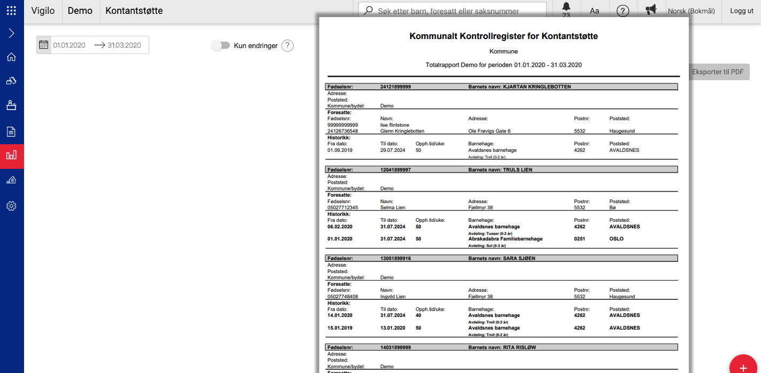Image resolution: width=761 pixels, height=373 pixels.
Task: Open the apps grid menu
Action: (11, 11)
